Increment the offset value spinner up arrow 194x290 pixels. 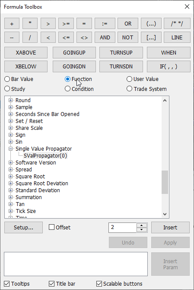(142, 225)
